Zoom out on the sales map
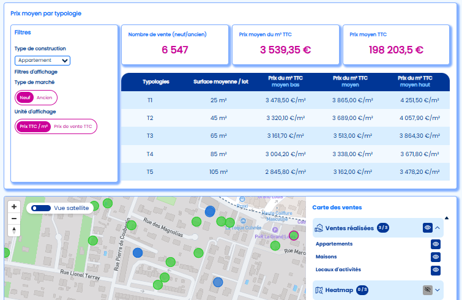The height and width of the screenshot is (300, 462). 14,219
